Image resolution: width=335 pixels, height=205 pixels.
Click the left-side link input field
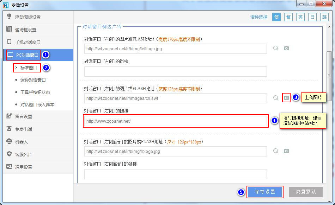[176, 72]
